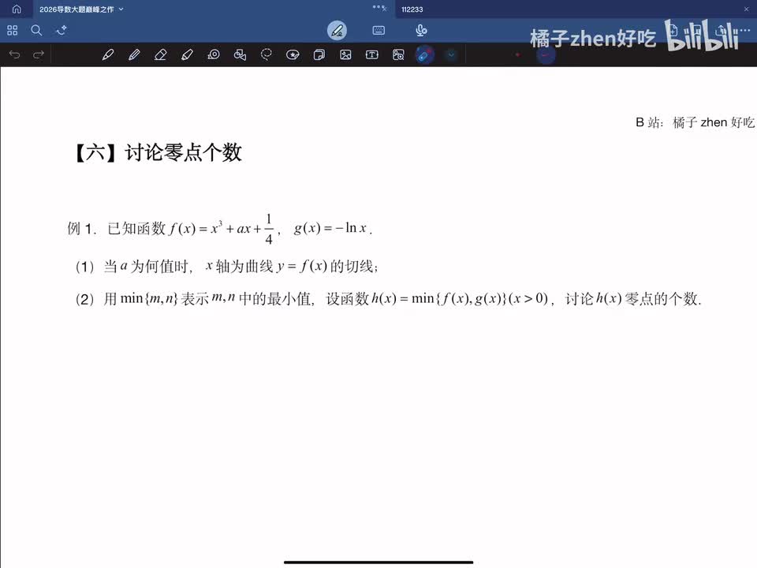
Task: Open the Elements sticker tool
Action: coord(293,54)
